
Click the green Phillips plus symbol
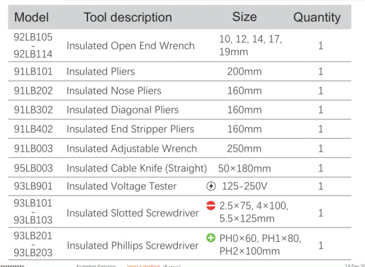[x=211, y=238]
